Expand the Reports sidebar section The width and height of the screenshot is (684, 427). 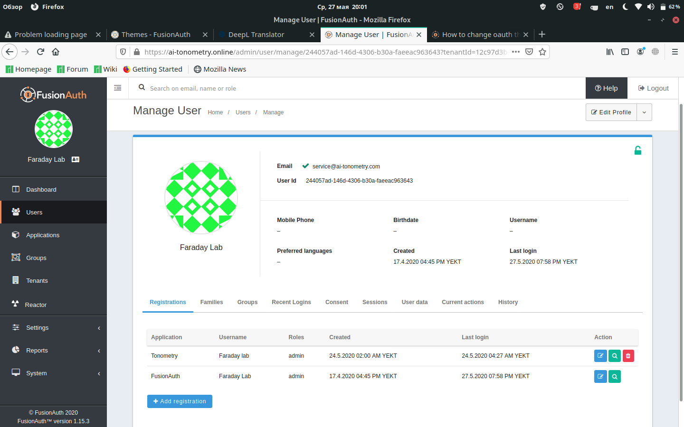point(53,350)
